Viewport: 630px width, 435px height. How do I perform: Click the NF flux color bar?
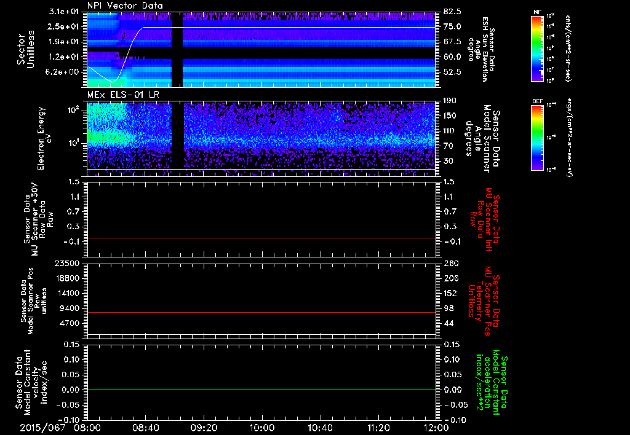538,48
